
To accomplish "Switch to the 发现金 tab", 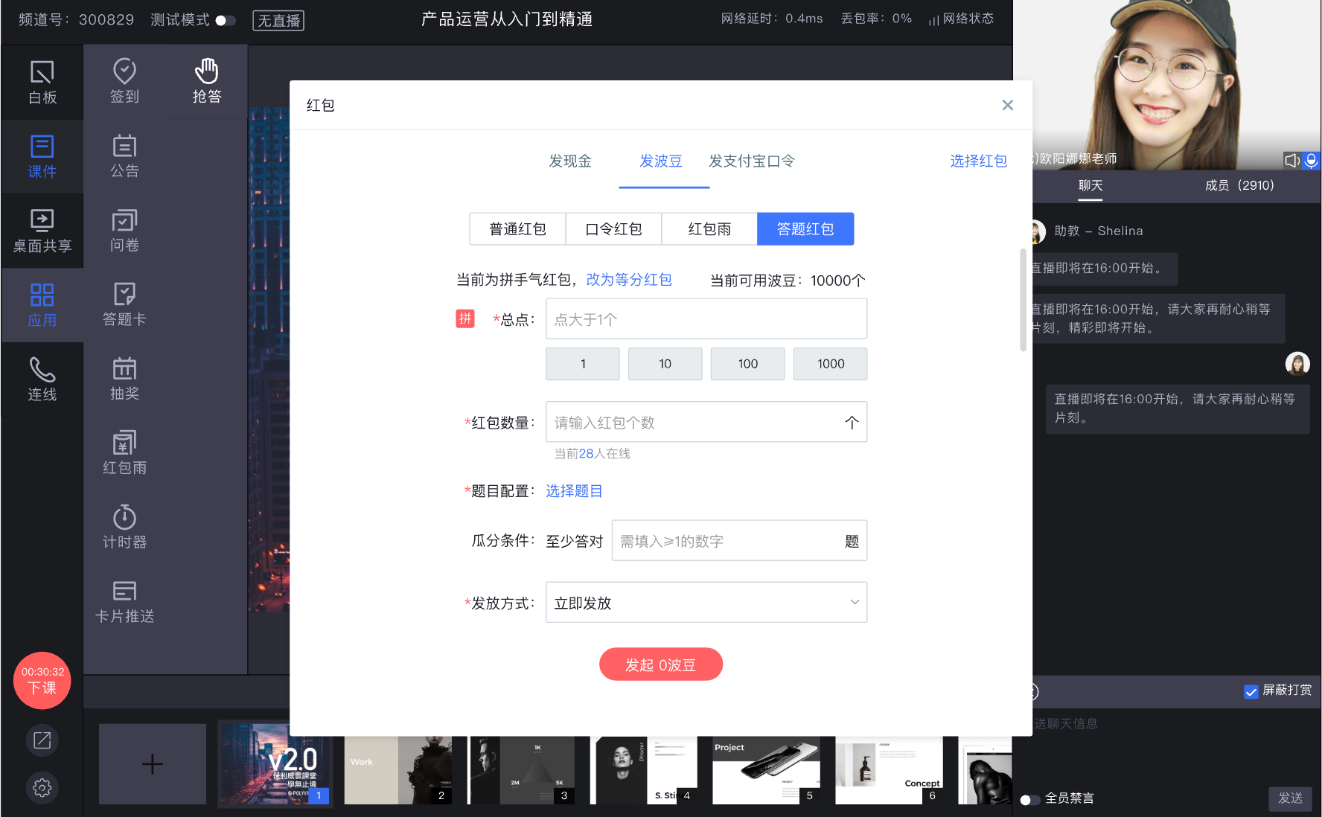I will click(570, 161).
